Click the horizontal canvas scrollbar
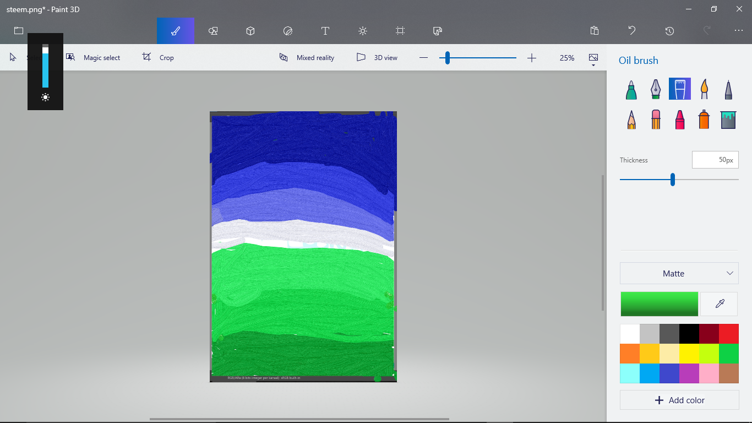Image resolution: width=752 pixels, height=423 pixels. (299, 419)
